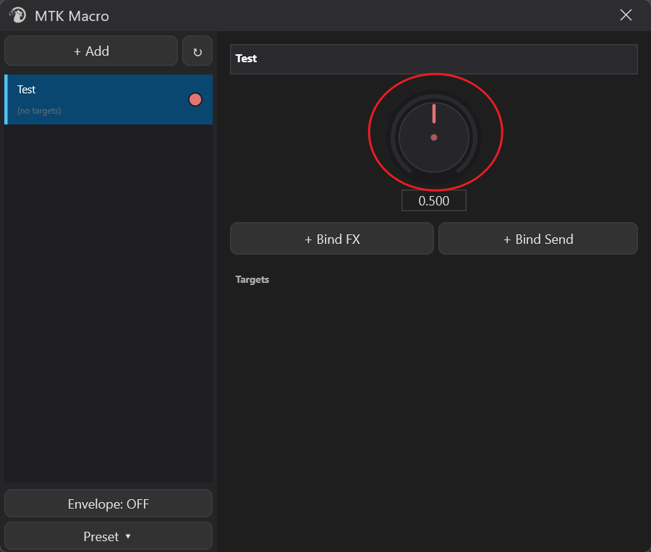651x552 pixels.
Task: Click the red center dot of the knob
Action: [x=434, y=137]
